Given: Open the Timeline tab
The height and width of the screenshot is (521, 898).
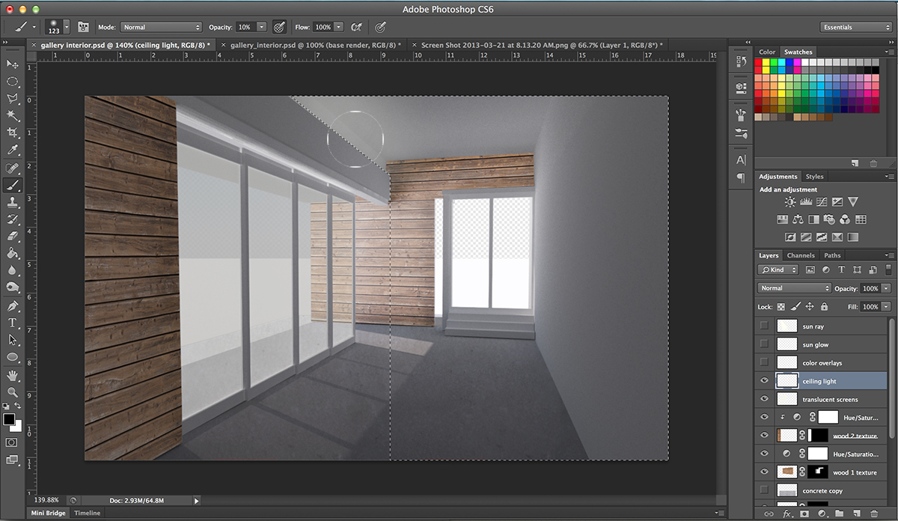Looking at the screenshot, I should (87, 513).
